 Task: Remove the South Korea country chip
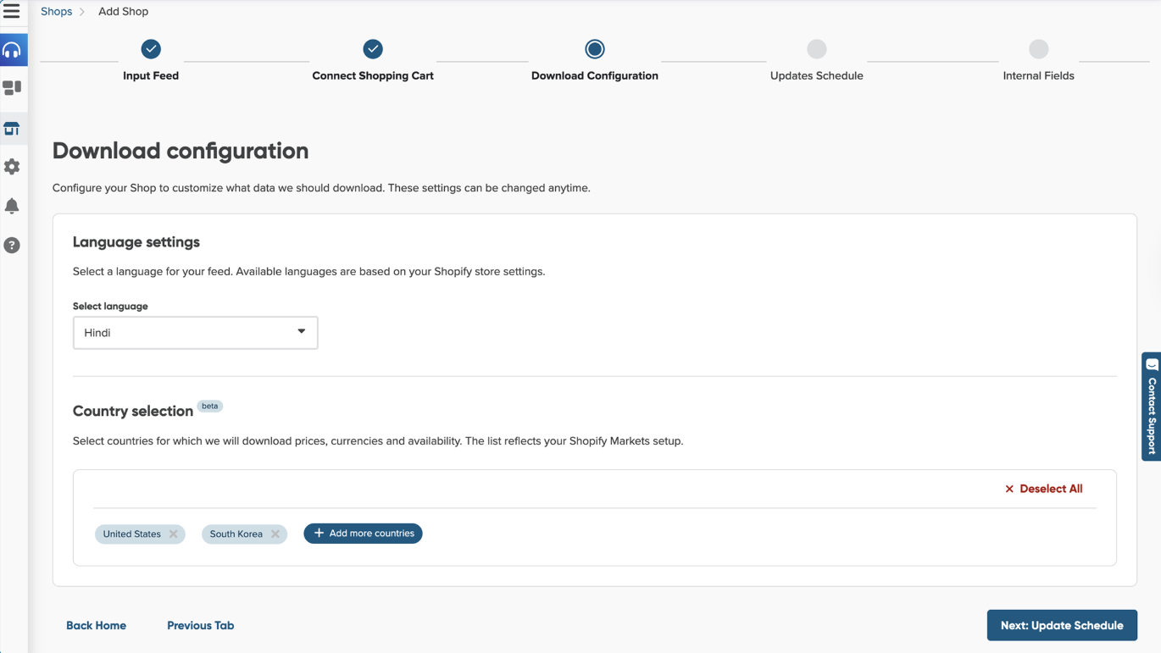click(275, 534)
